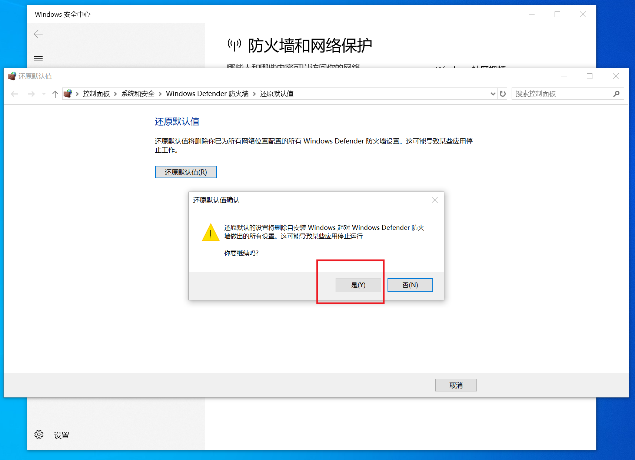The width and height of the screenshot is (635, 460).
Task: Click the 取消 button
Action: point(456,385)
